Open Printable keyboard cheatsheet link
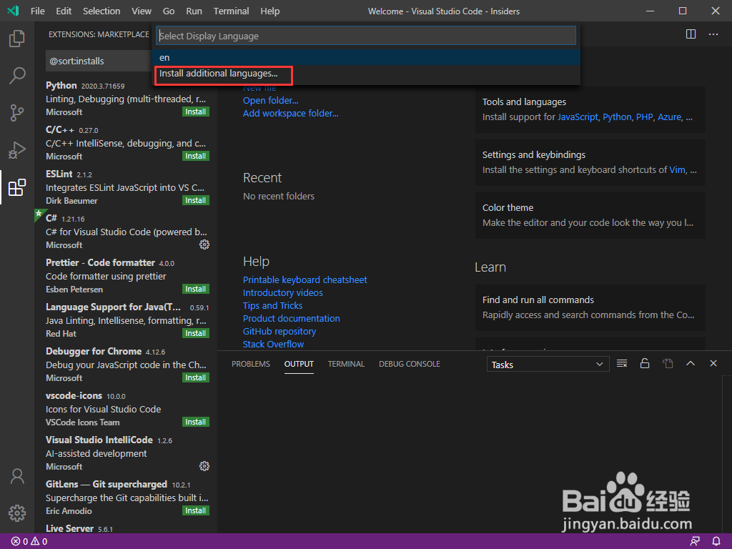This screenshot has height=549, width=732. (305, 280)
